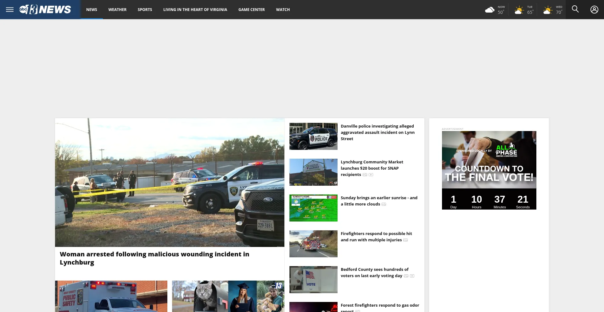Image resolution: width=604 pixels, height=312 pixels.
Task: Click Wednesday's 70° forecast icon
Action: (548, 10)
